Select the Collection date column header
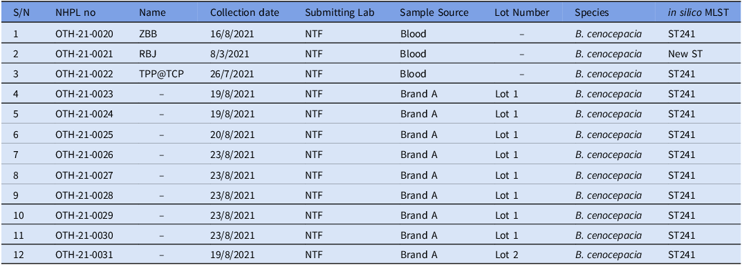This screenshot has width=742, height=265. [245, 12]
